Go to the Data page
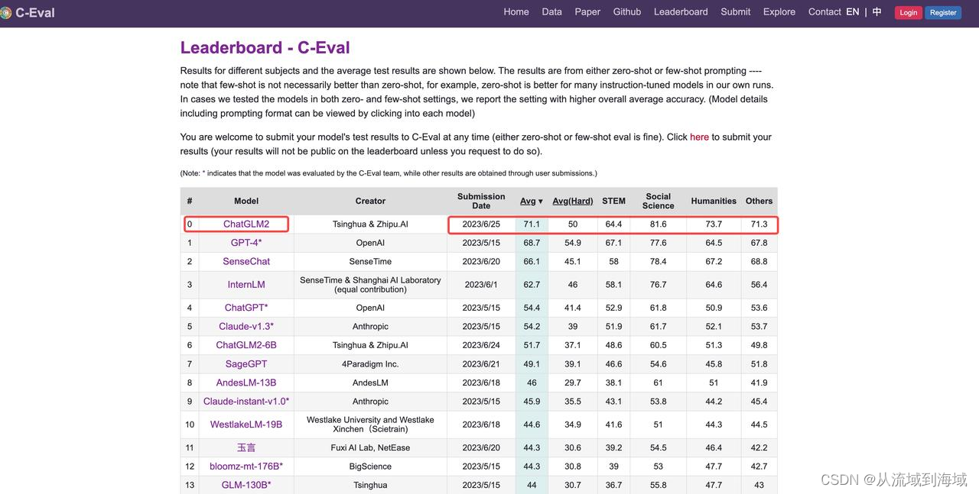The image size is (979, 494). tap(551, 11)
